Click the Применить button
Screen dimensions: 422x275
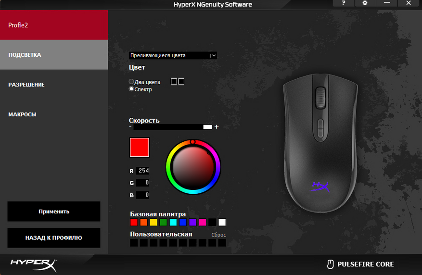(x=54, y=212)
